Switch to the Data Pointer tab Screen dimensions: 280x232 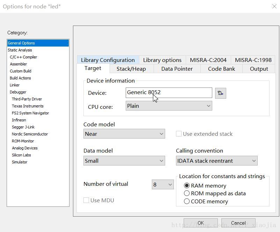point(177,69)
